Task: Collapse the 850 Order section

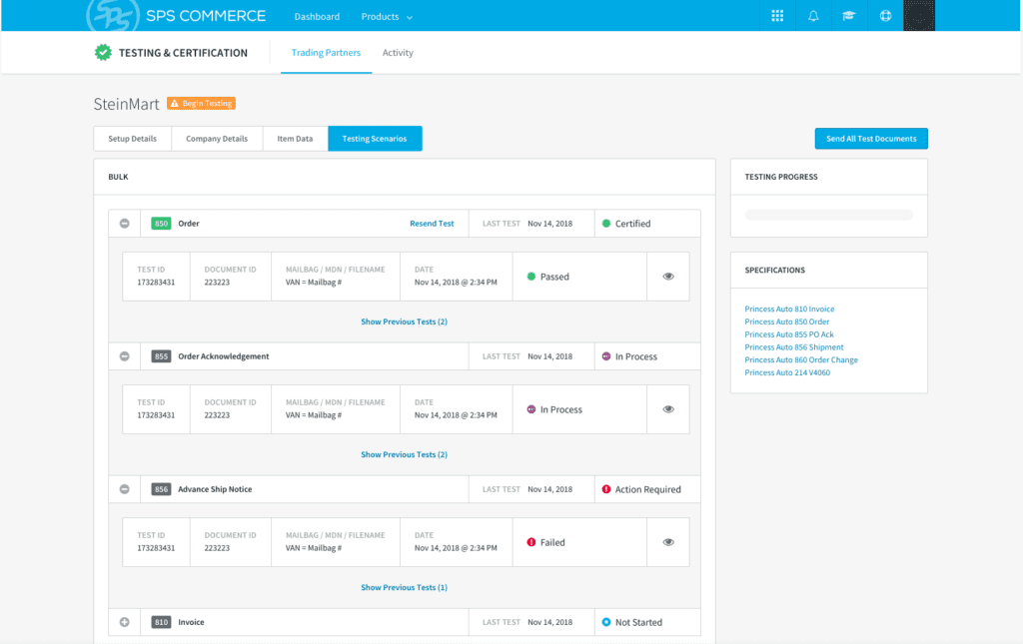Action: (125, 224)
